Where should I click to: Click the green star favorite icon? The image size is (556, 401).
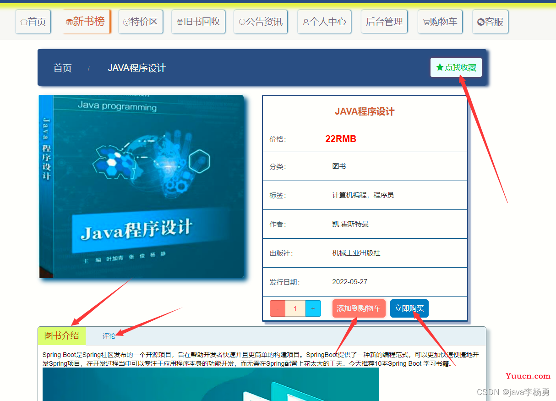tap(440, 67)
